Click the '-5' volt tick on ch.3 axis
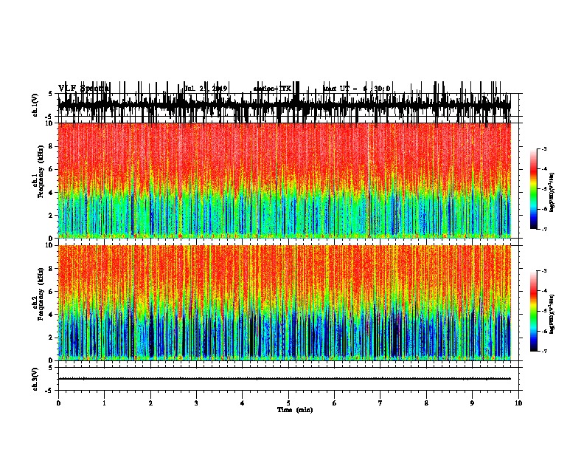 (x=49, y=391)
